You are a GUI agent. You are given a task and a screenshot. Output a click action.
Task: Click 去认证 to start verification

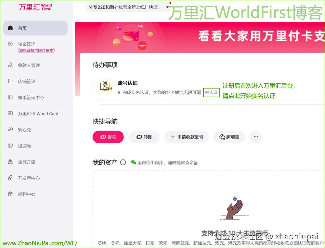pos(212,92)
